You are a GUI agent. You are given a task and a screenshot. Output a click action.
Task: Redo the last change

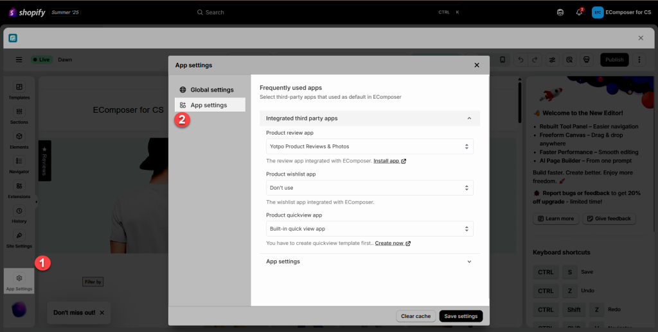[535, 60]
